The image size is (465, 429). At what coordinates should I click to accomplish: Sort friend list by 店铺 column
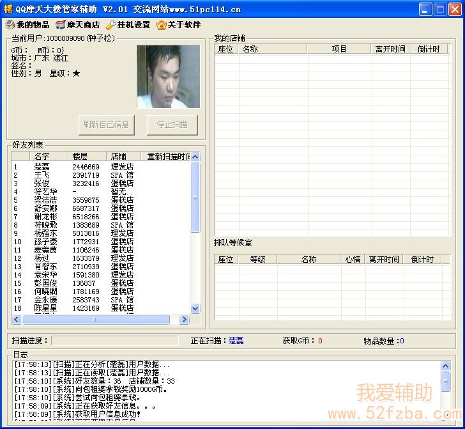[123, 157]
